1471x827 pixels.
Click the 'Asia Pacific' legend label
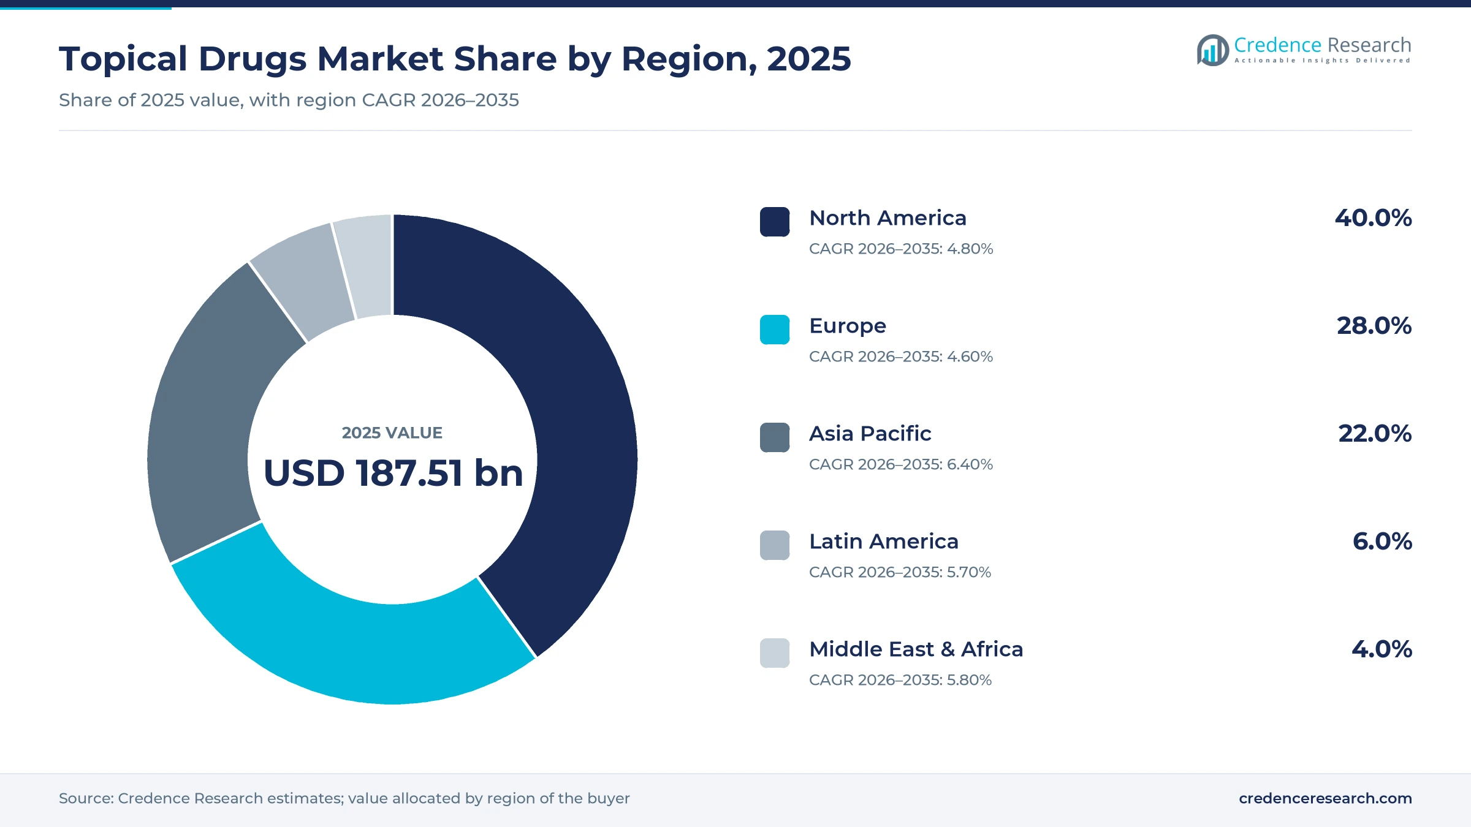click(870, 434)
